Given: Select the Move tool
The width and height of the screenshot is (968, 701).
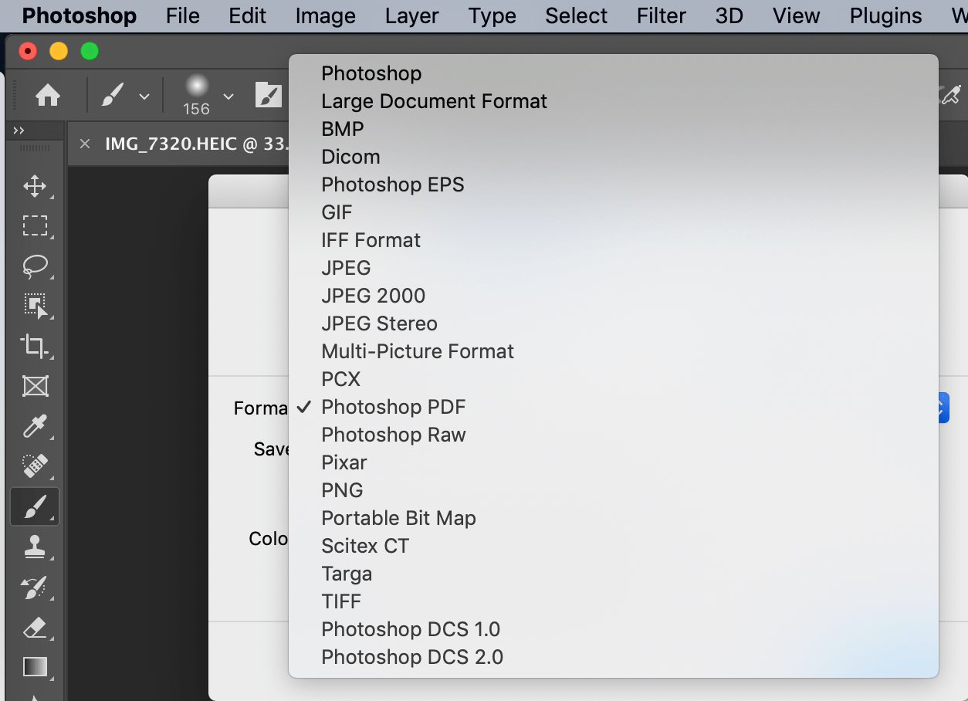Looking at the screenshot, I should 35,186.
